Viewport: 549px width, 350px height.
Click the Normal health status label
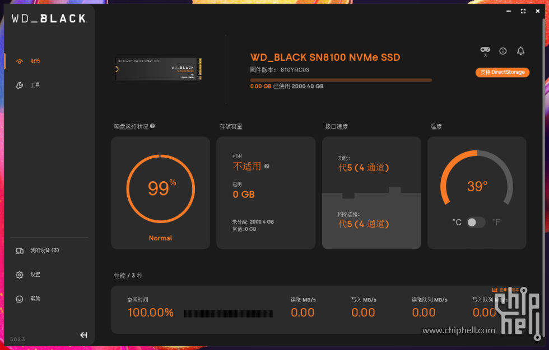(x=160, y=238)
